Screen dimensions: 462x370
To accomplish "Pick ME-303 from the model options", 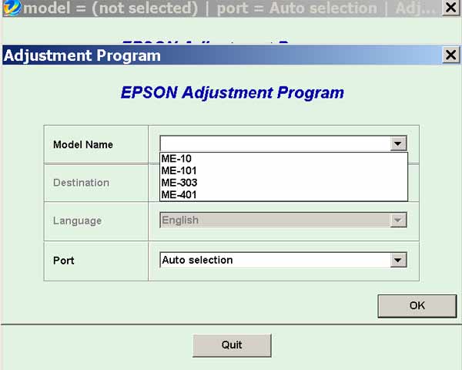I will [283, 183].
